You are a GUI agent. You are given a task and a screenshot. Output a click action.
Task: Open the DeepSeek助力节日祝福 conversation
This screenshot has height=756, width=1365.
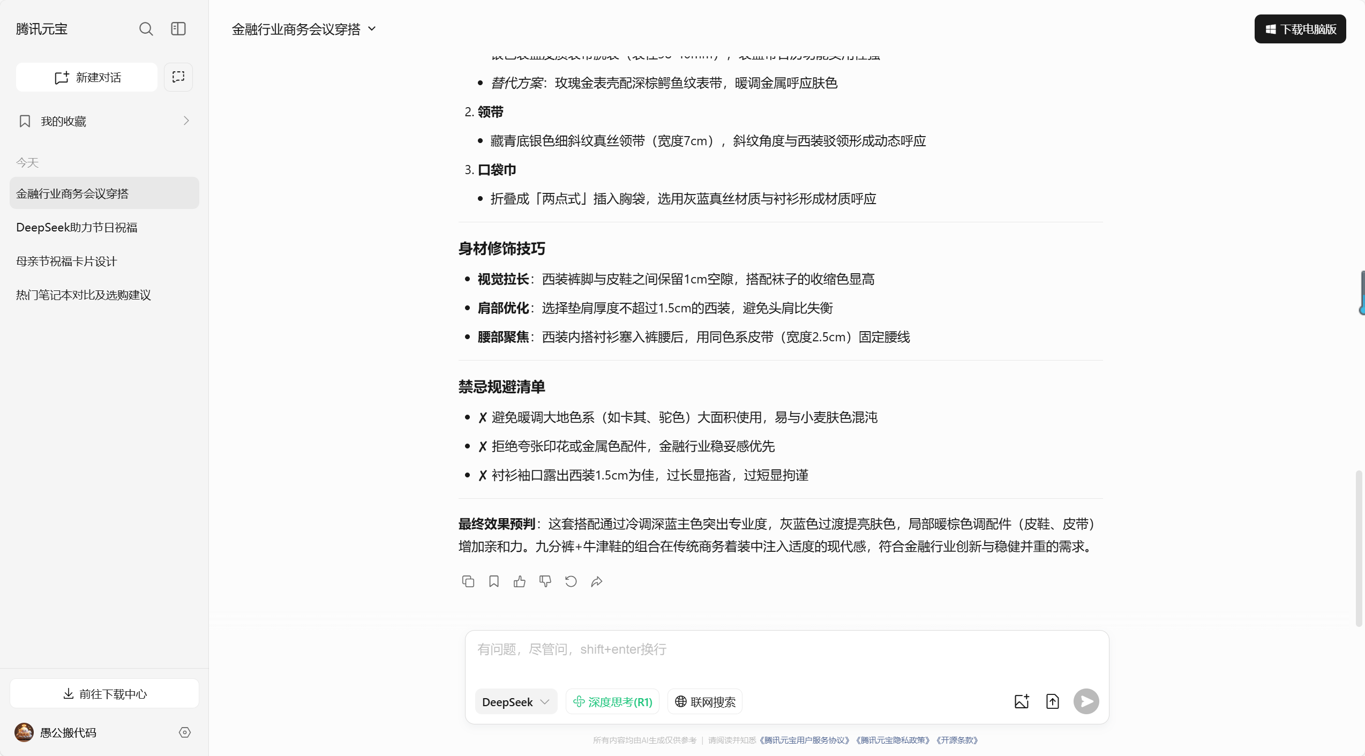pyautogui.click(x=77, y=227)
